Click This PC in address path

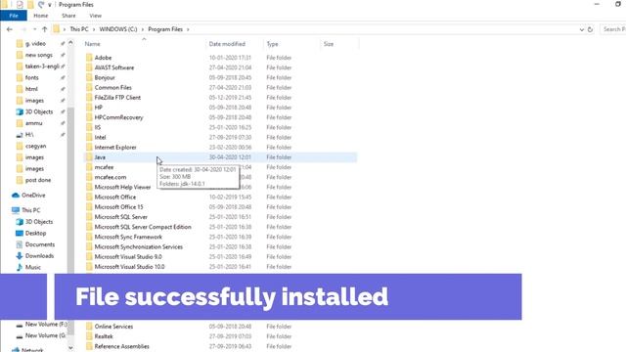click(79, 29)
